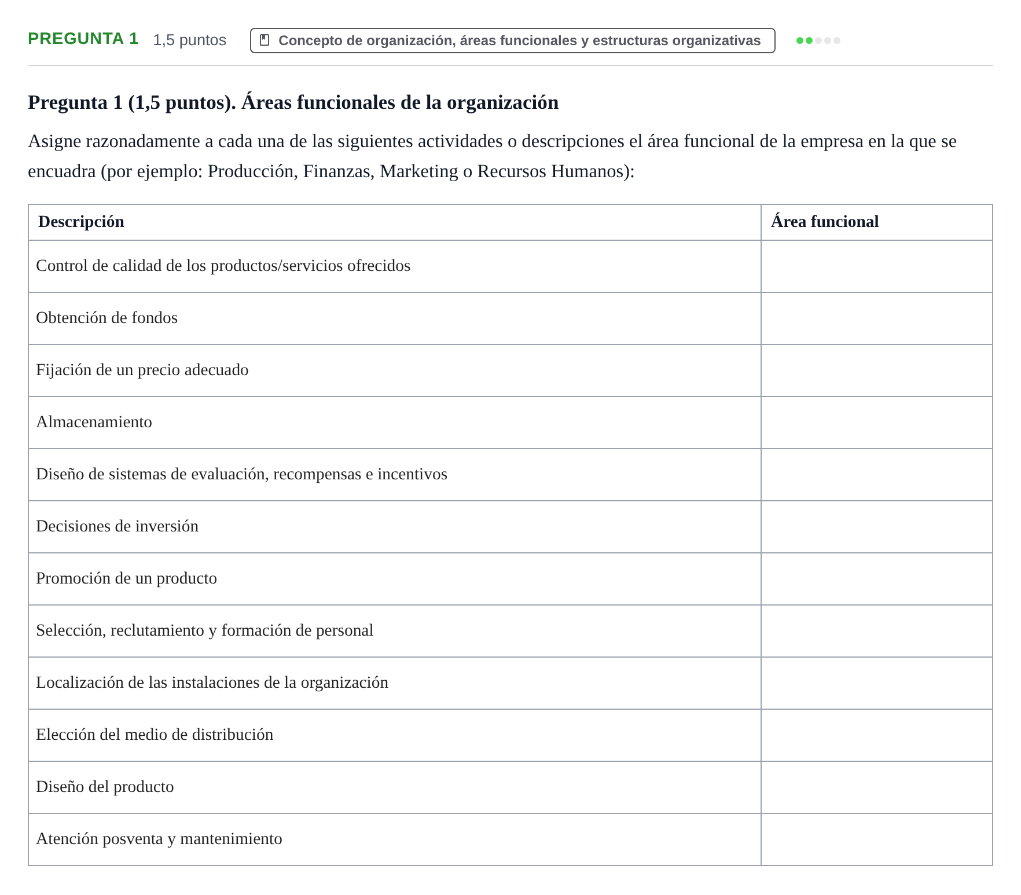Click answer cell for Elección del medio de distribución
The width and height of the screenshot is (1021, 895).
[877, 735]
